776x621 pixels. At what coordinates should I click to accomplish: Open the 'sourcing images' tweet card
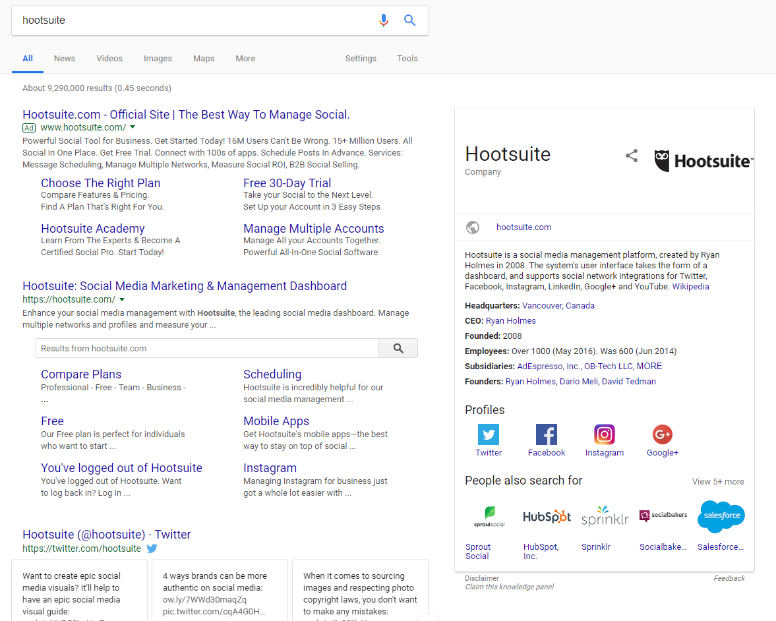pyautogui.click(x=360, y=590)
